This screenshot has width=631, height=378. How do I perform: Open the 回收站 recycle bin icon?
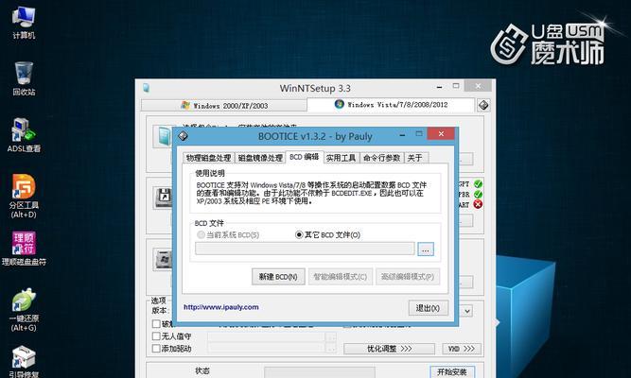[x=24, y=78]
